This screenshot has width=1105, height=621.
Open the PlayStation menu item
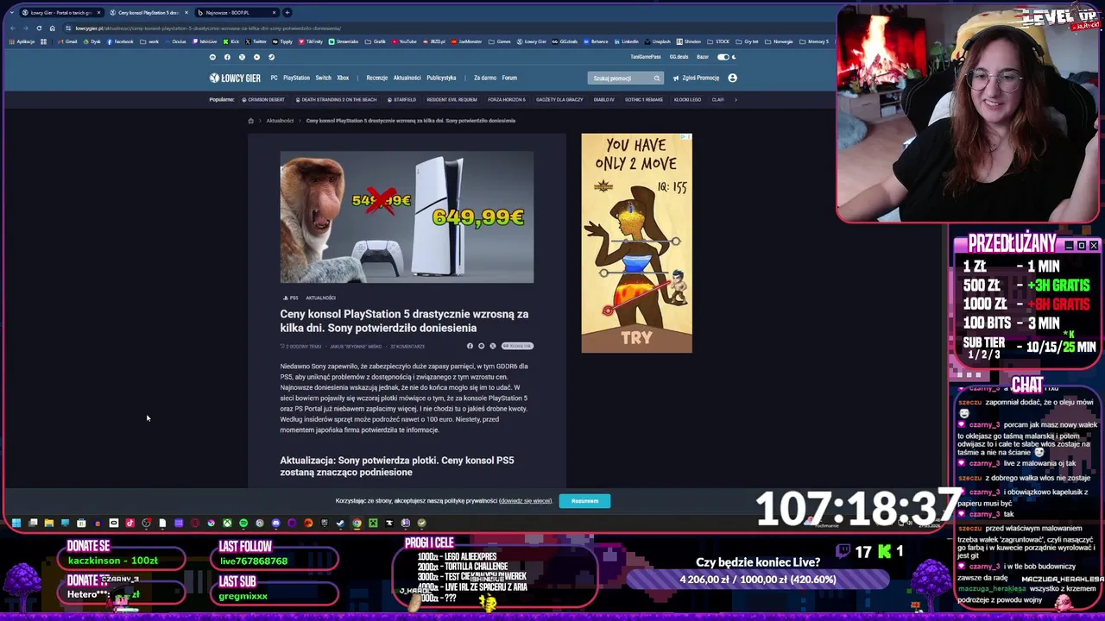click(296, 78)
